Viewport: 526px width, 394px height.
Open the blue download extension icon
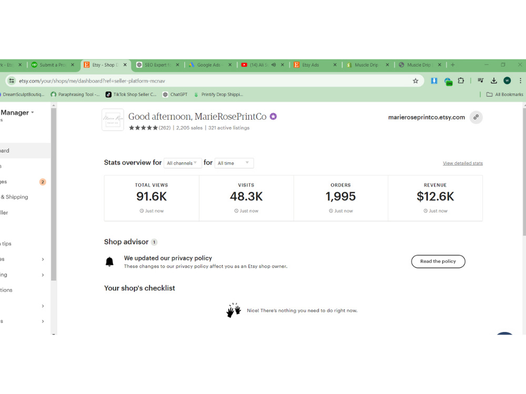pyautogui.click(x=434, y=81)
